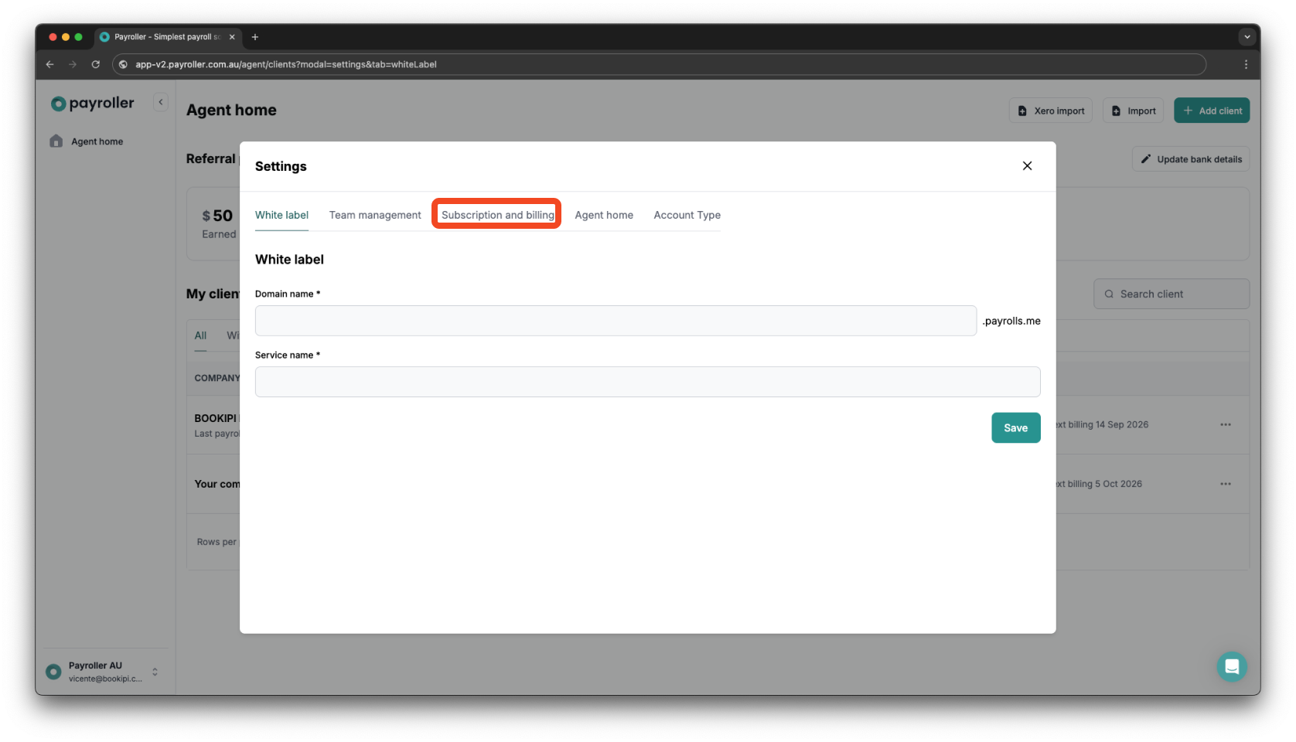Collapse the sidebar with the chevron icon

pyautogui.click(x=161, y=101)
